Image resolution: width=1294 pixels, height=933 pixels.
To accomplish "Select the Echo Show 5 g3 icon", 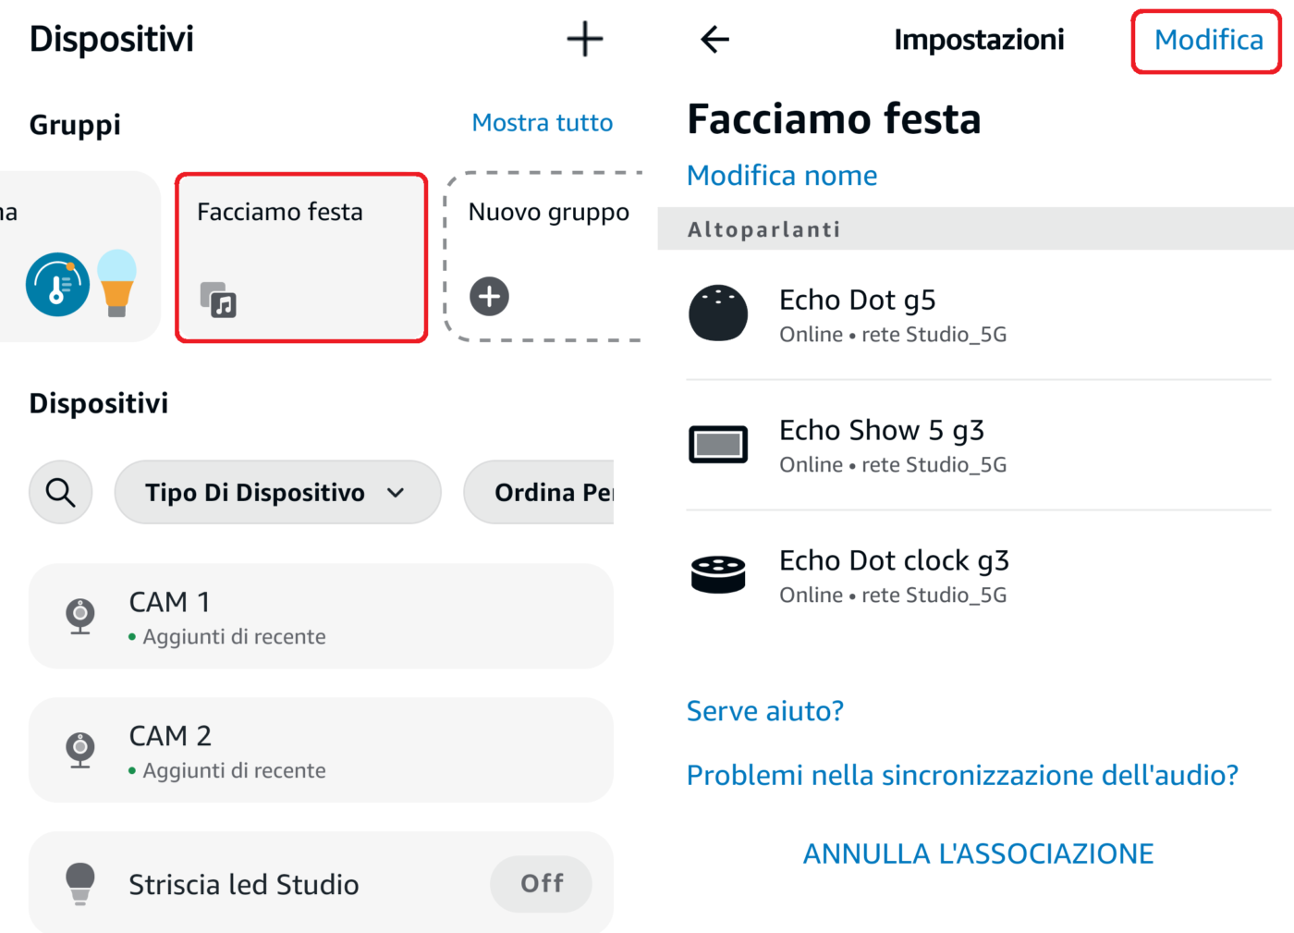I will pos(718,444).
